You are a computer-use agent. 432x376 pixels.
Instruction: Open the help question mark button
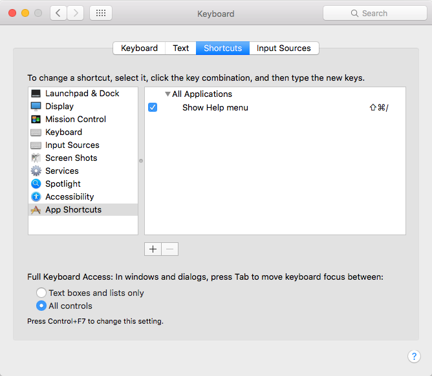pos(414,357)
